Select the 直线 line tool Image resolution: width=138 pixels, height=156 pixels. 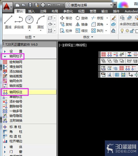click(8, 22)
